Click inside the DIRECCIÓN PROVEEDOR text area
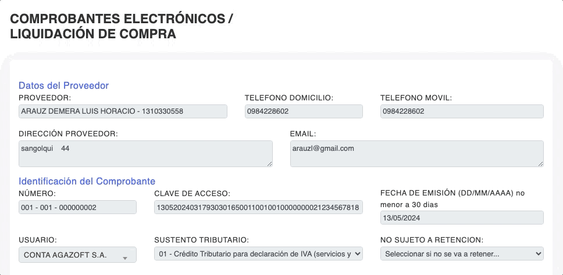 pyautogui.click(x=145, y=154)
